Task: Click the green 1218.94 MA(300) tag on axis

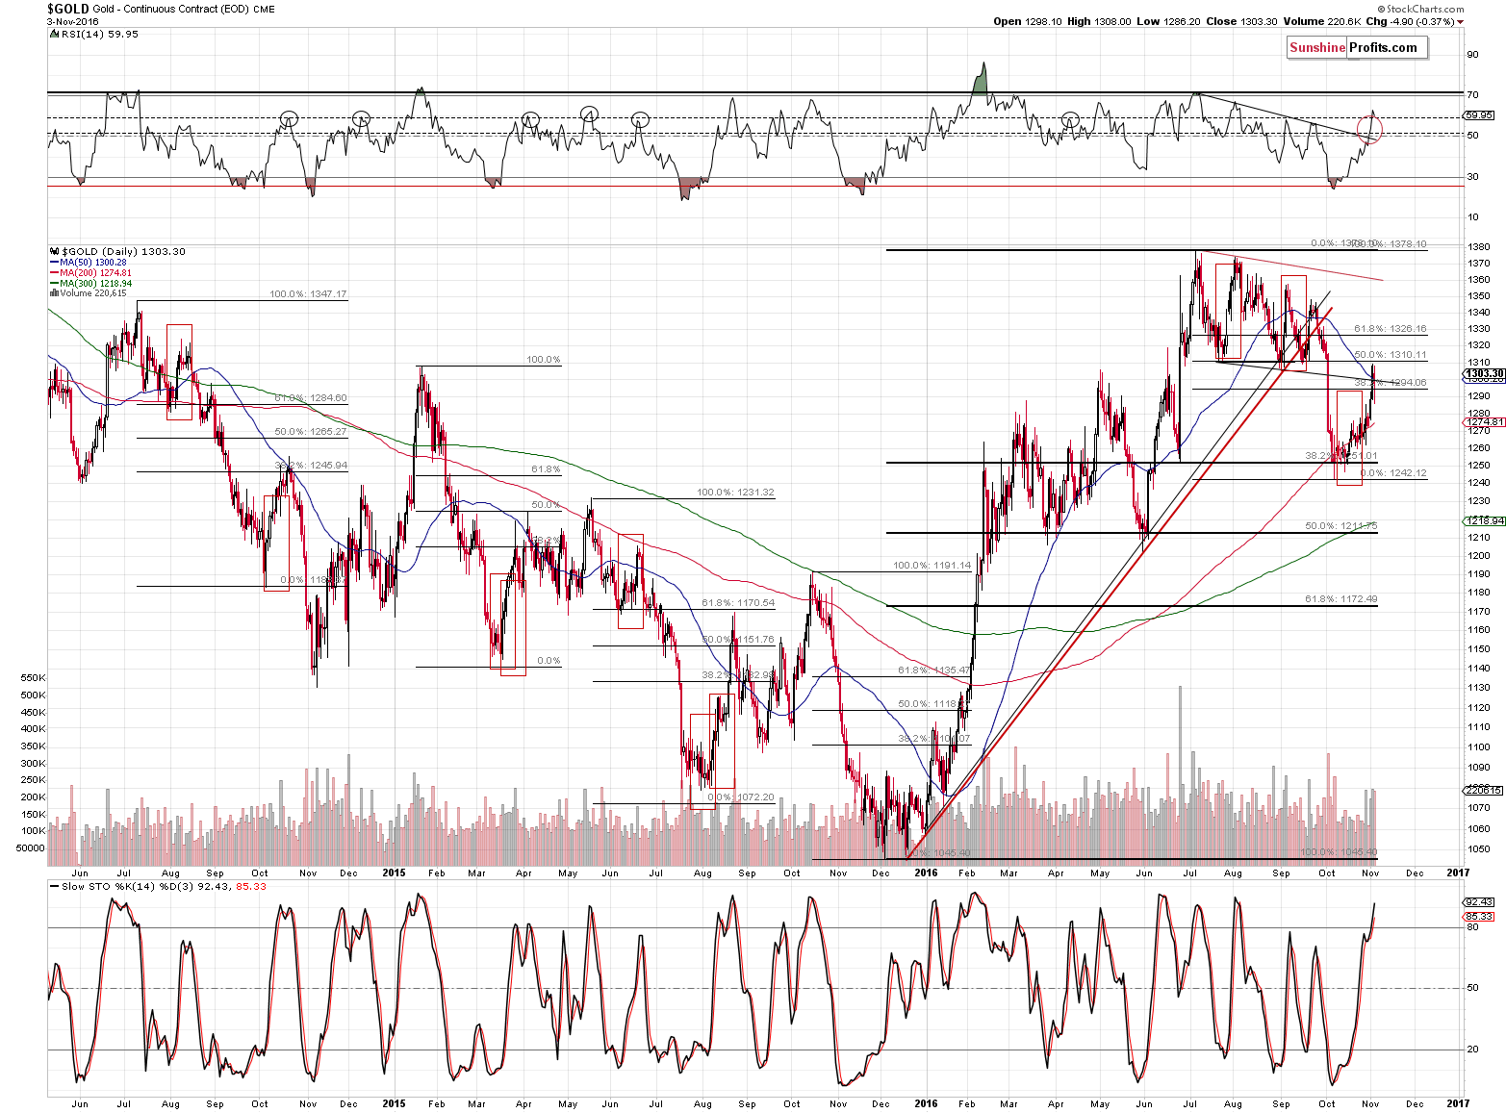Action: [x=1483, y=520]
